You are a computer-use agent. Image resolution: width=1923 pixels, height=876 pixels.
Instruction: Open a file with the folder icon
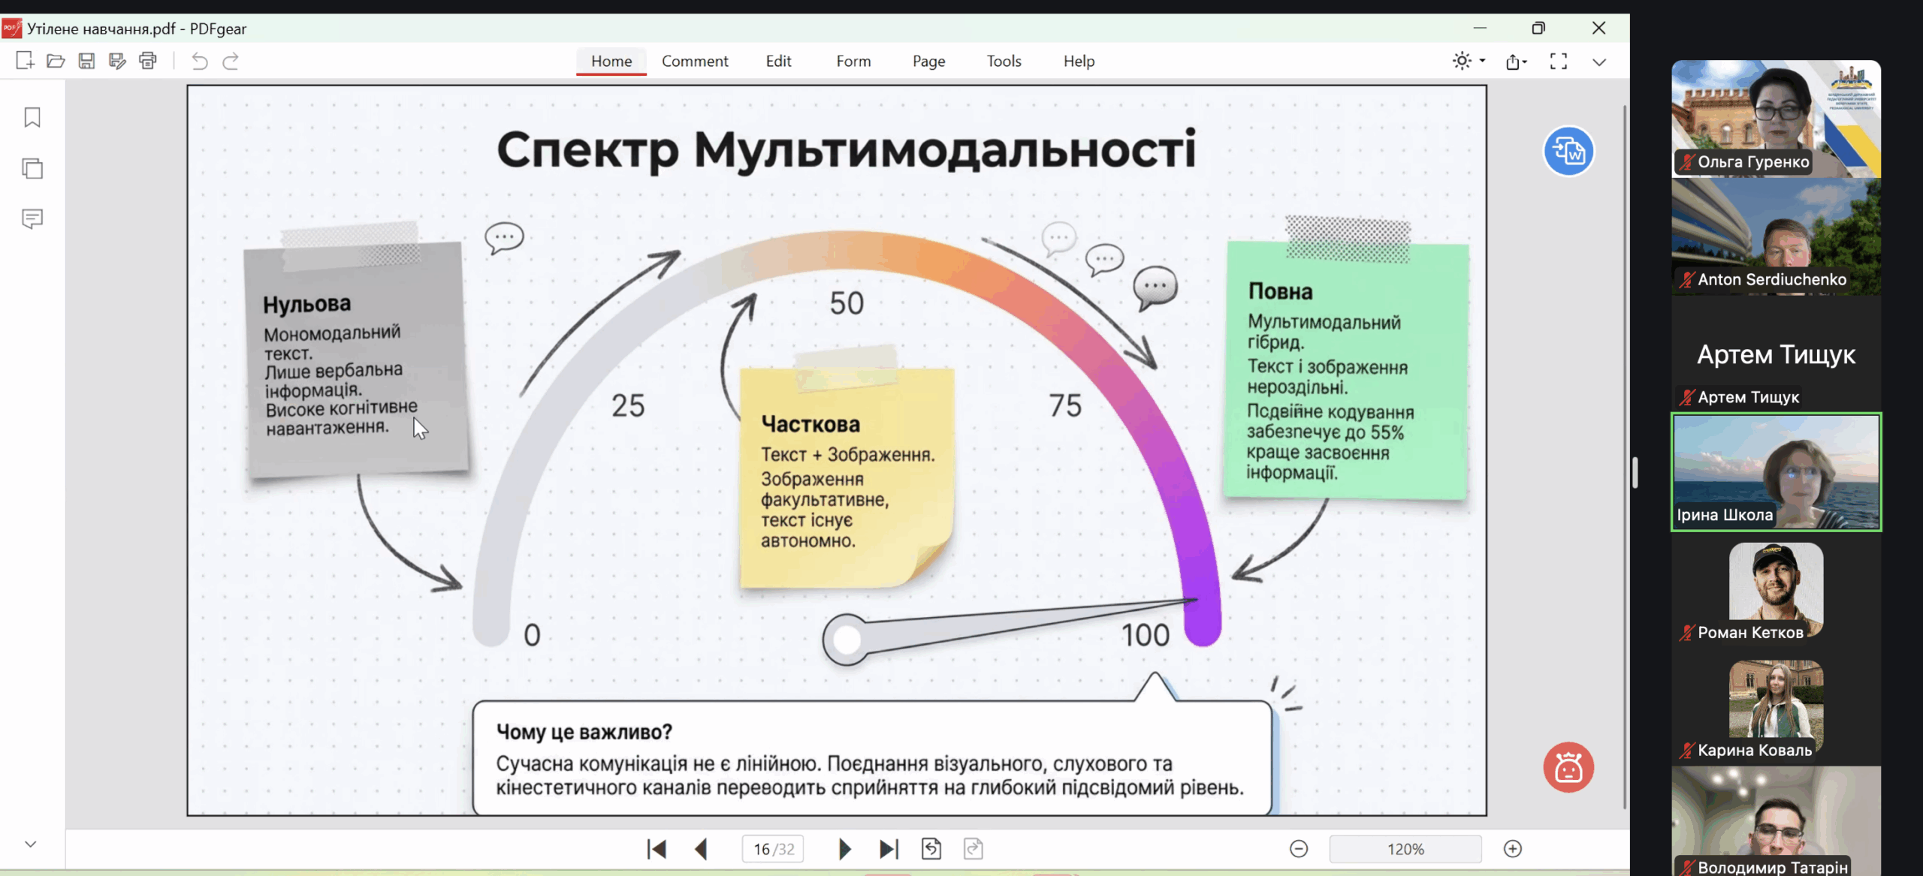pos(56,61)
